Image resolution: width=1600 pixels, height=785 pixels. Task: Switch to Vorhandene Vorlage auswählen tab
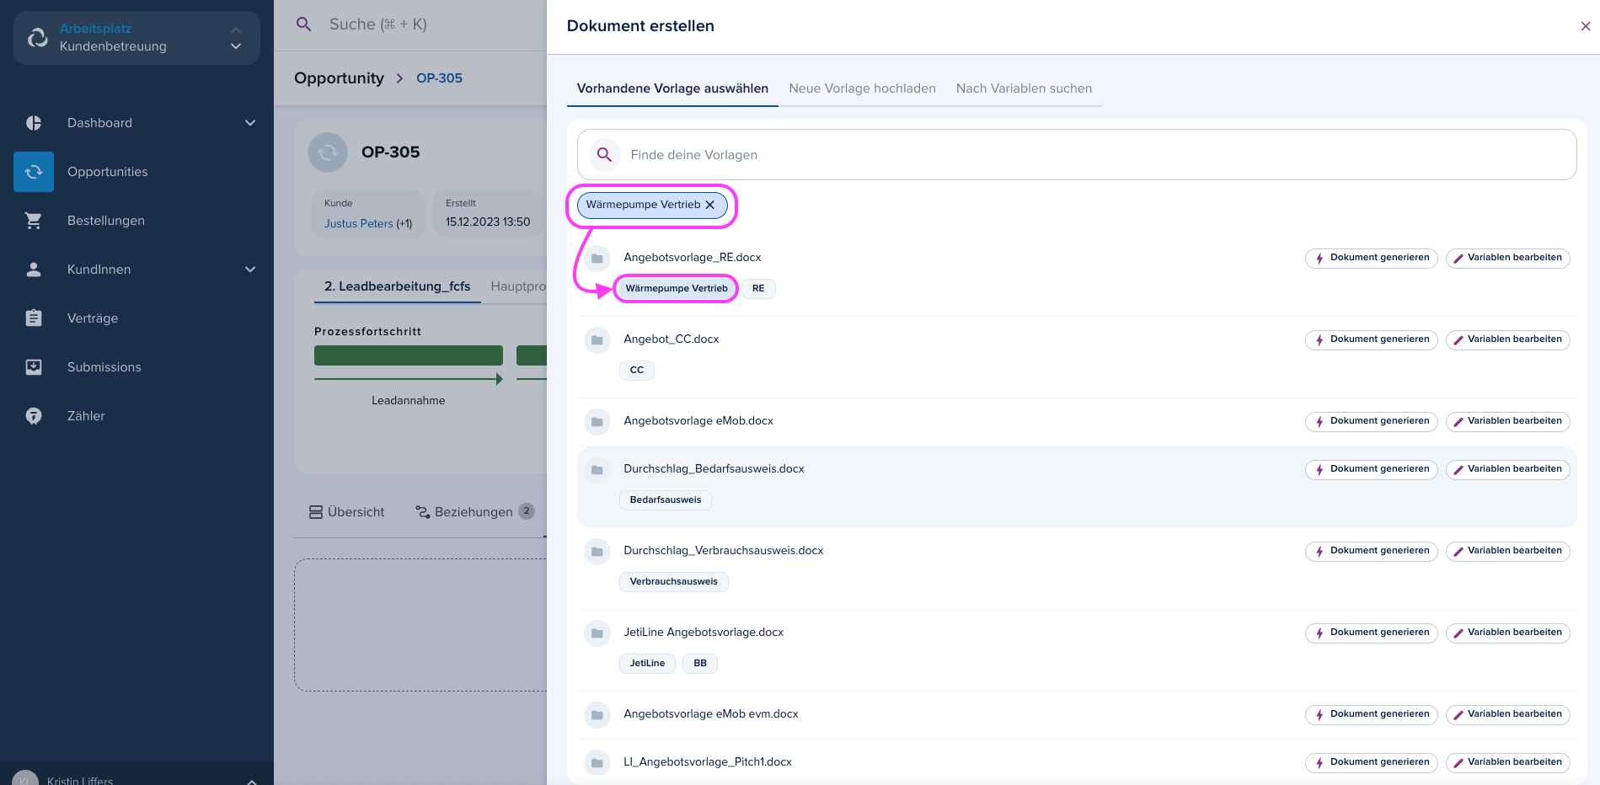672,88
